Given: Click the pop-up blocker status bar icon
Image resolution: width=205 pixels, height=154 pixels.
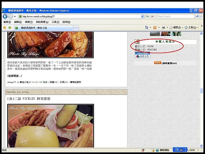Looking at the screenshot, I should [x=153, y=150].
